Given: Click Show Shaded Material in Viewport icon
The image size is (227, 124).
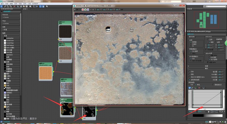Looking at the screenshot, I should (x=24, y=6).
